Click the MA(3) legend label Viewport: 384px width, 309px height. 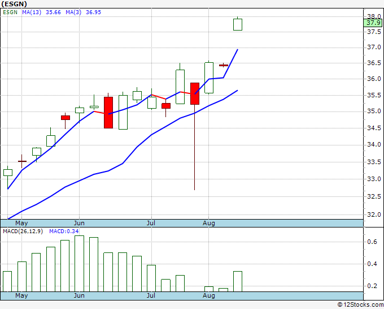[x=73, y=12]
